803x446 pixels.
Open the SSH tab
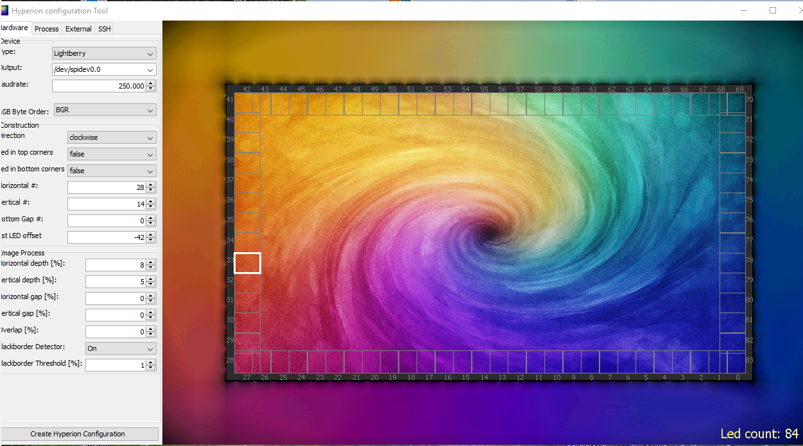coord(104,29)
